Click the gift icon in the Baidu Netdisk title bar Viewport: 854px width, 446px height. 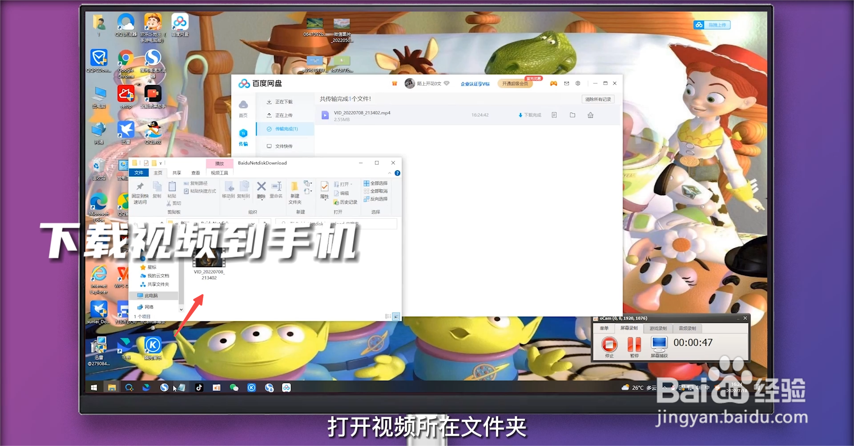click(395, 84)
